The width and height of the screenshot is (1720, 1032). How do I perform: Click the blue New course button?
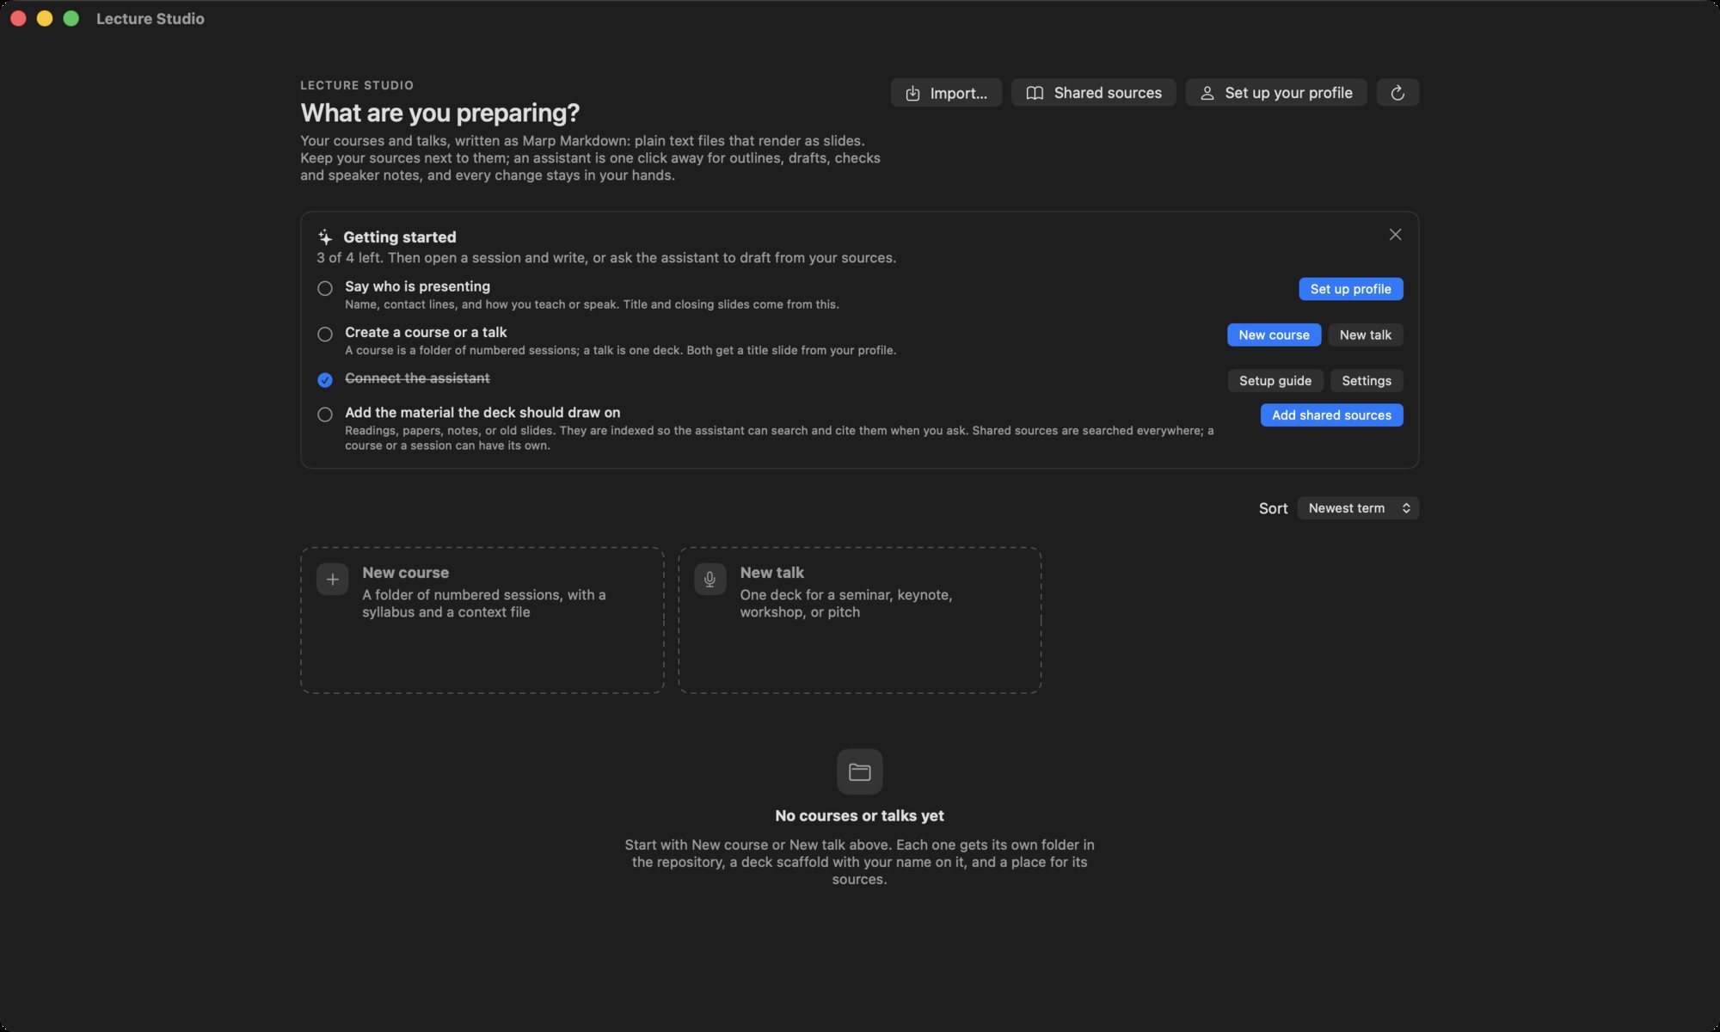(1274, 335)
